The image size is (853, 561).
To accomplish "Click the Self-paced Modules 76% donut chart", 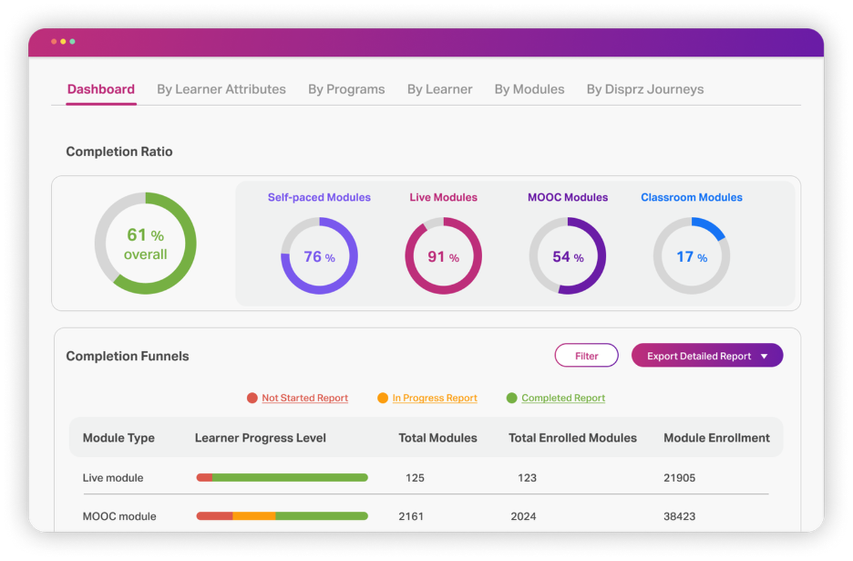I will point(319,256).
